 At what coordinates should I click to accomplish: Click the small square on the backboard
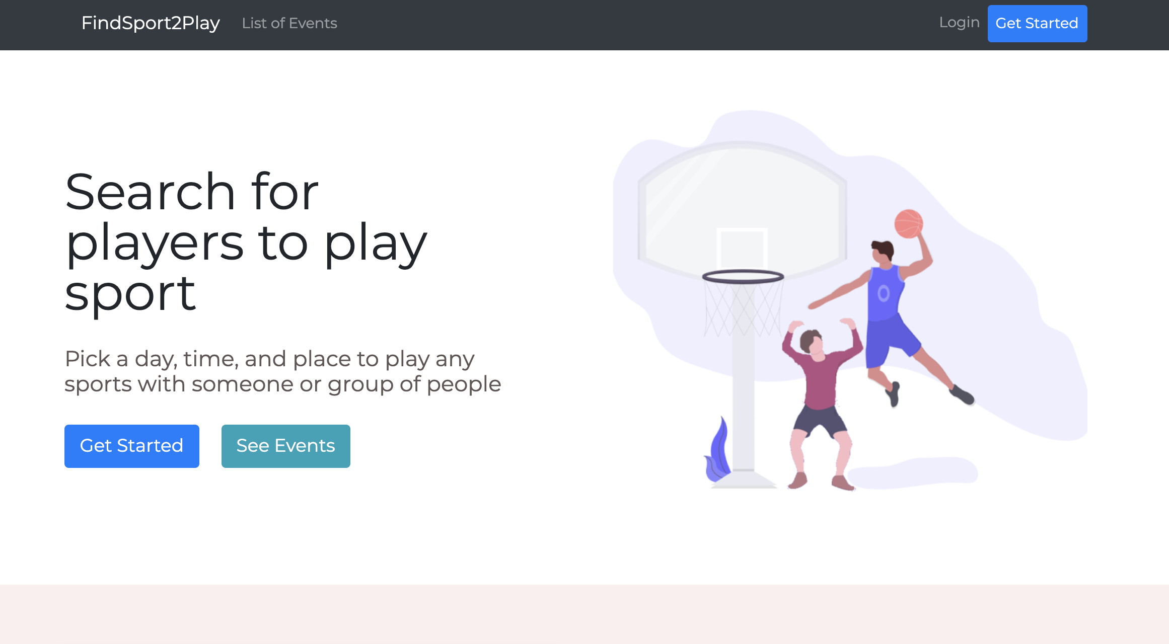(x=742, y=249)
